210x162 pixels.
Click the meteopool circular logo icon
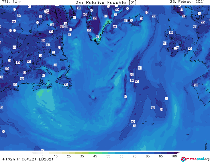tap(183, 159)
